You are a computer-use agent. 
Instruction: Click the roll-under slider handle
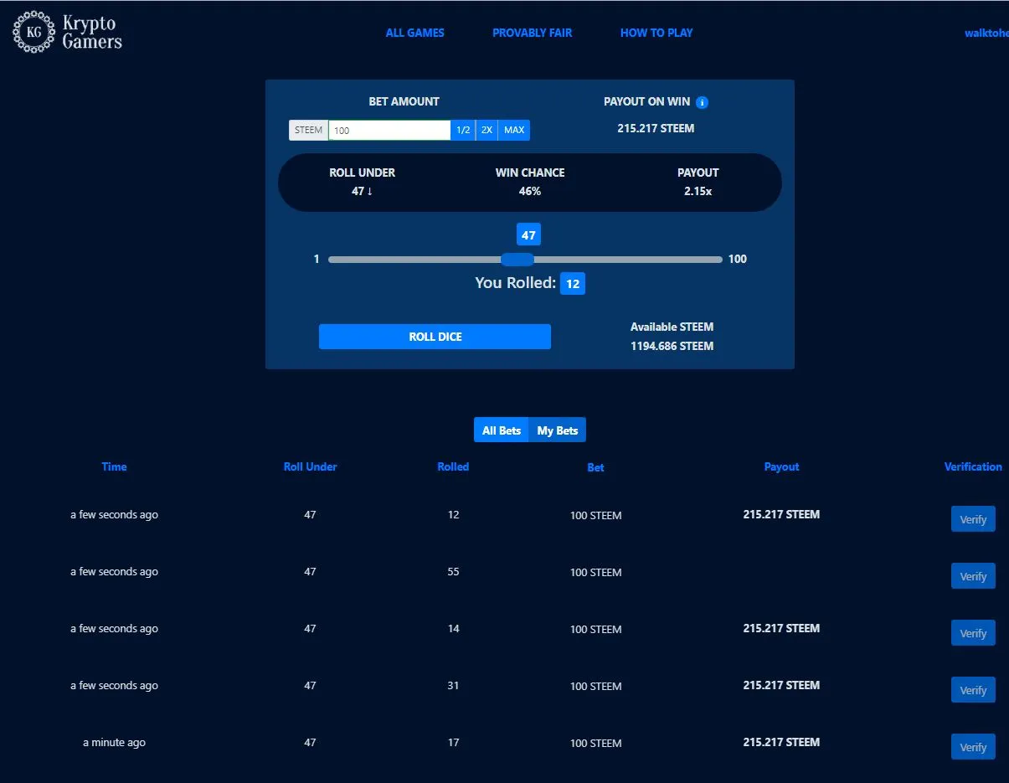517,260
